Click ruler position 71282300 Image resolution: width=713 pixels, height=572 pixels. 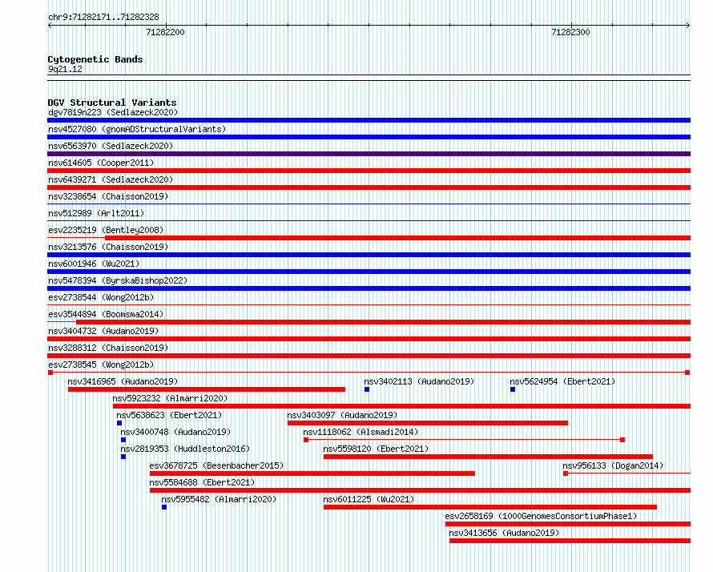570,32
